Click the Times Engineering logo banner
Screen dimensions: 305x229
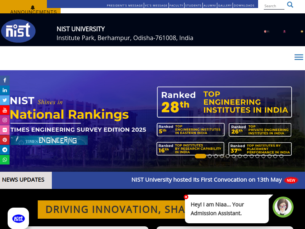[49, 140]
